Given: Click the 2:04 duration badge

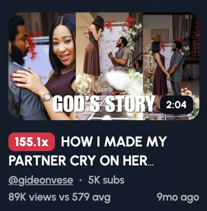Looking at the screenshot, I should pyautogui.click(x=176, y=105).
